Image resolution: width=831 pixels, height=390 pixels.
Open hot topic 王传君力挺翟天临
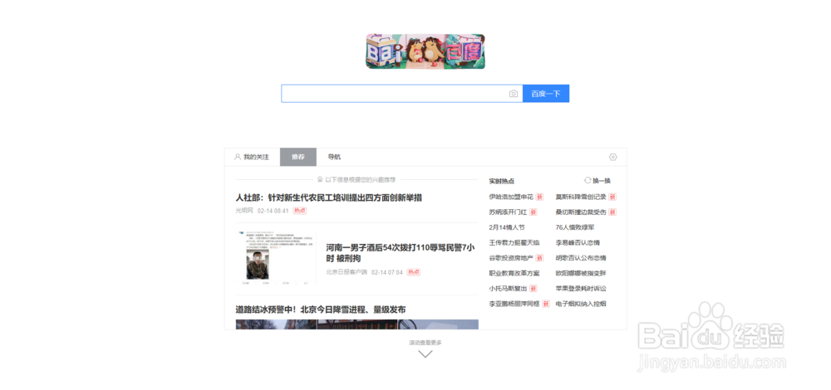[x=514, y=243]
